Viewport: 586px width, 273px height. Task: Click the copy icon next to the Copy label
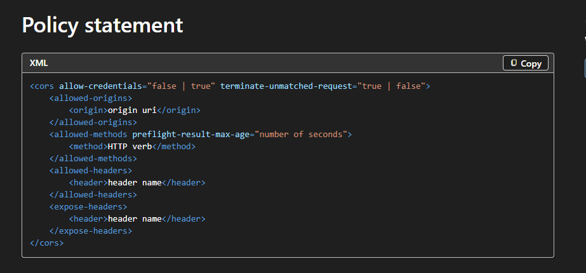coord(514,63)
